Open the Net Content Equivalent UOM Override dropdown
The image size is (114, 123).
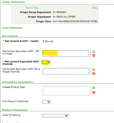(x=46, y=62)
